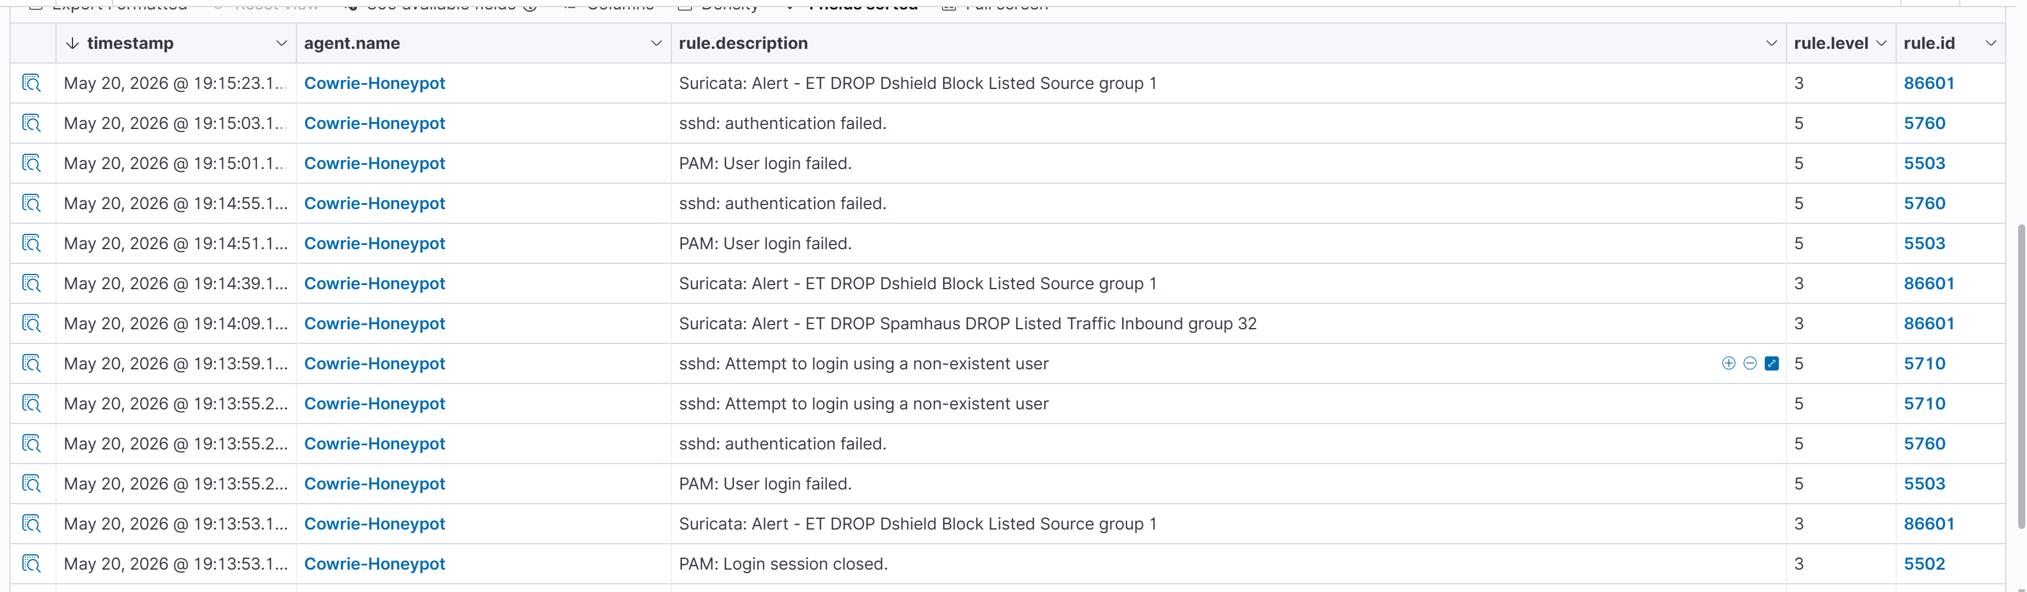
Task: Expand the non-existent user cell content
Action: click(x=1772, y=363)
